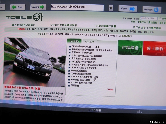Open the 驚人的伺服器速度飆升 headline
The width and height of the screenshot is (166, 124).
[23, 25]
